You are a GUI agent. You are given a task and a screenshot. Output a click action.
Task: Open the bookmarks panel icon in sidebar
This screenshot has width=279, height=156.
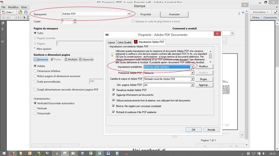[x=3, y=29]
